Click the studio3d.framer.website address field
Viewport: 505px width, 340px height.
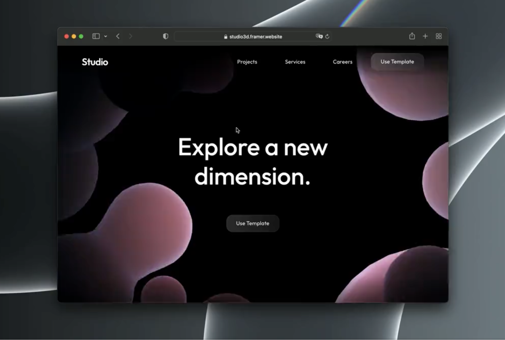coord(256,37)
